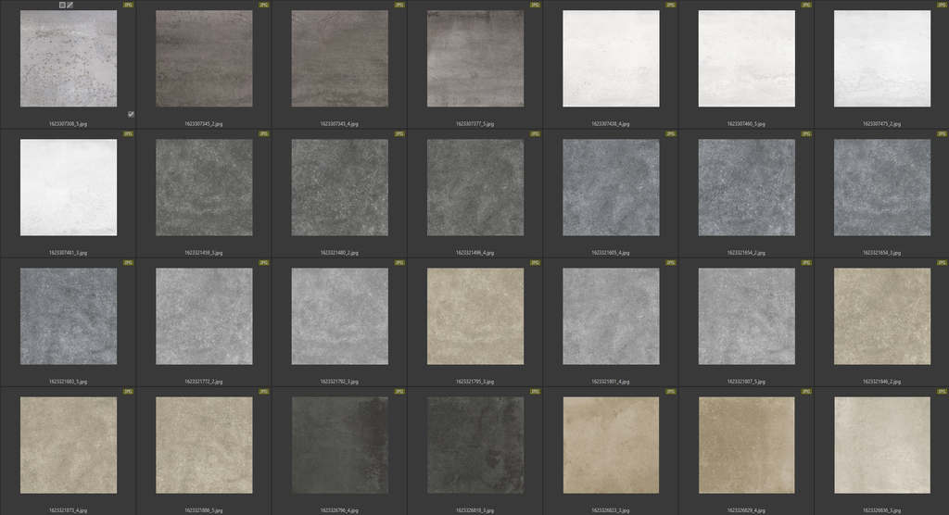Viewport: 949px width, 515px height.
Task: Toggle the checkbox under 1623307308_5.jpg thumbnail
Action: coord(131,114)
